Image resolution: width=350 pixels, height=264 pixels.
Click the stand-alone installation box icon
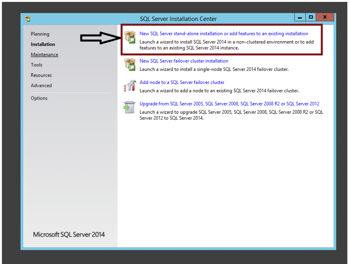tap(130, 37)
